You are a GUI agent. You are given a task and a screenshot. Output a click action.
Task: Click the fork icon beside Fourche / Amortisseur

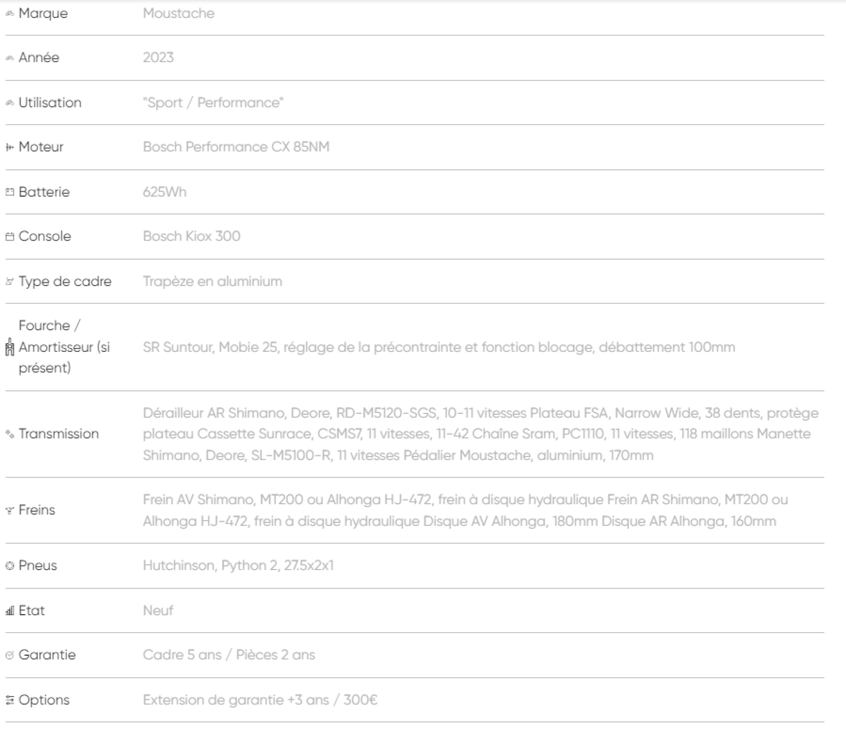pyautogui.click(x=10, y=347)
